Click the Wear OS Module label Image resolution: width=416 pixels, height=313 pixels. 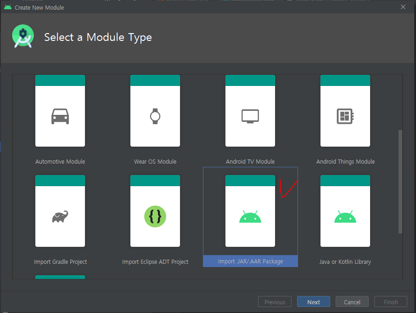tap(155, 162)
